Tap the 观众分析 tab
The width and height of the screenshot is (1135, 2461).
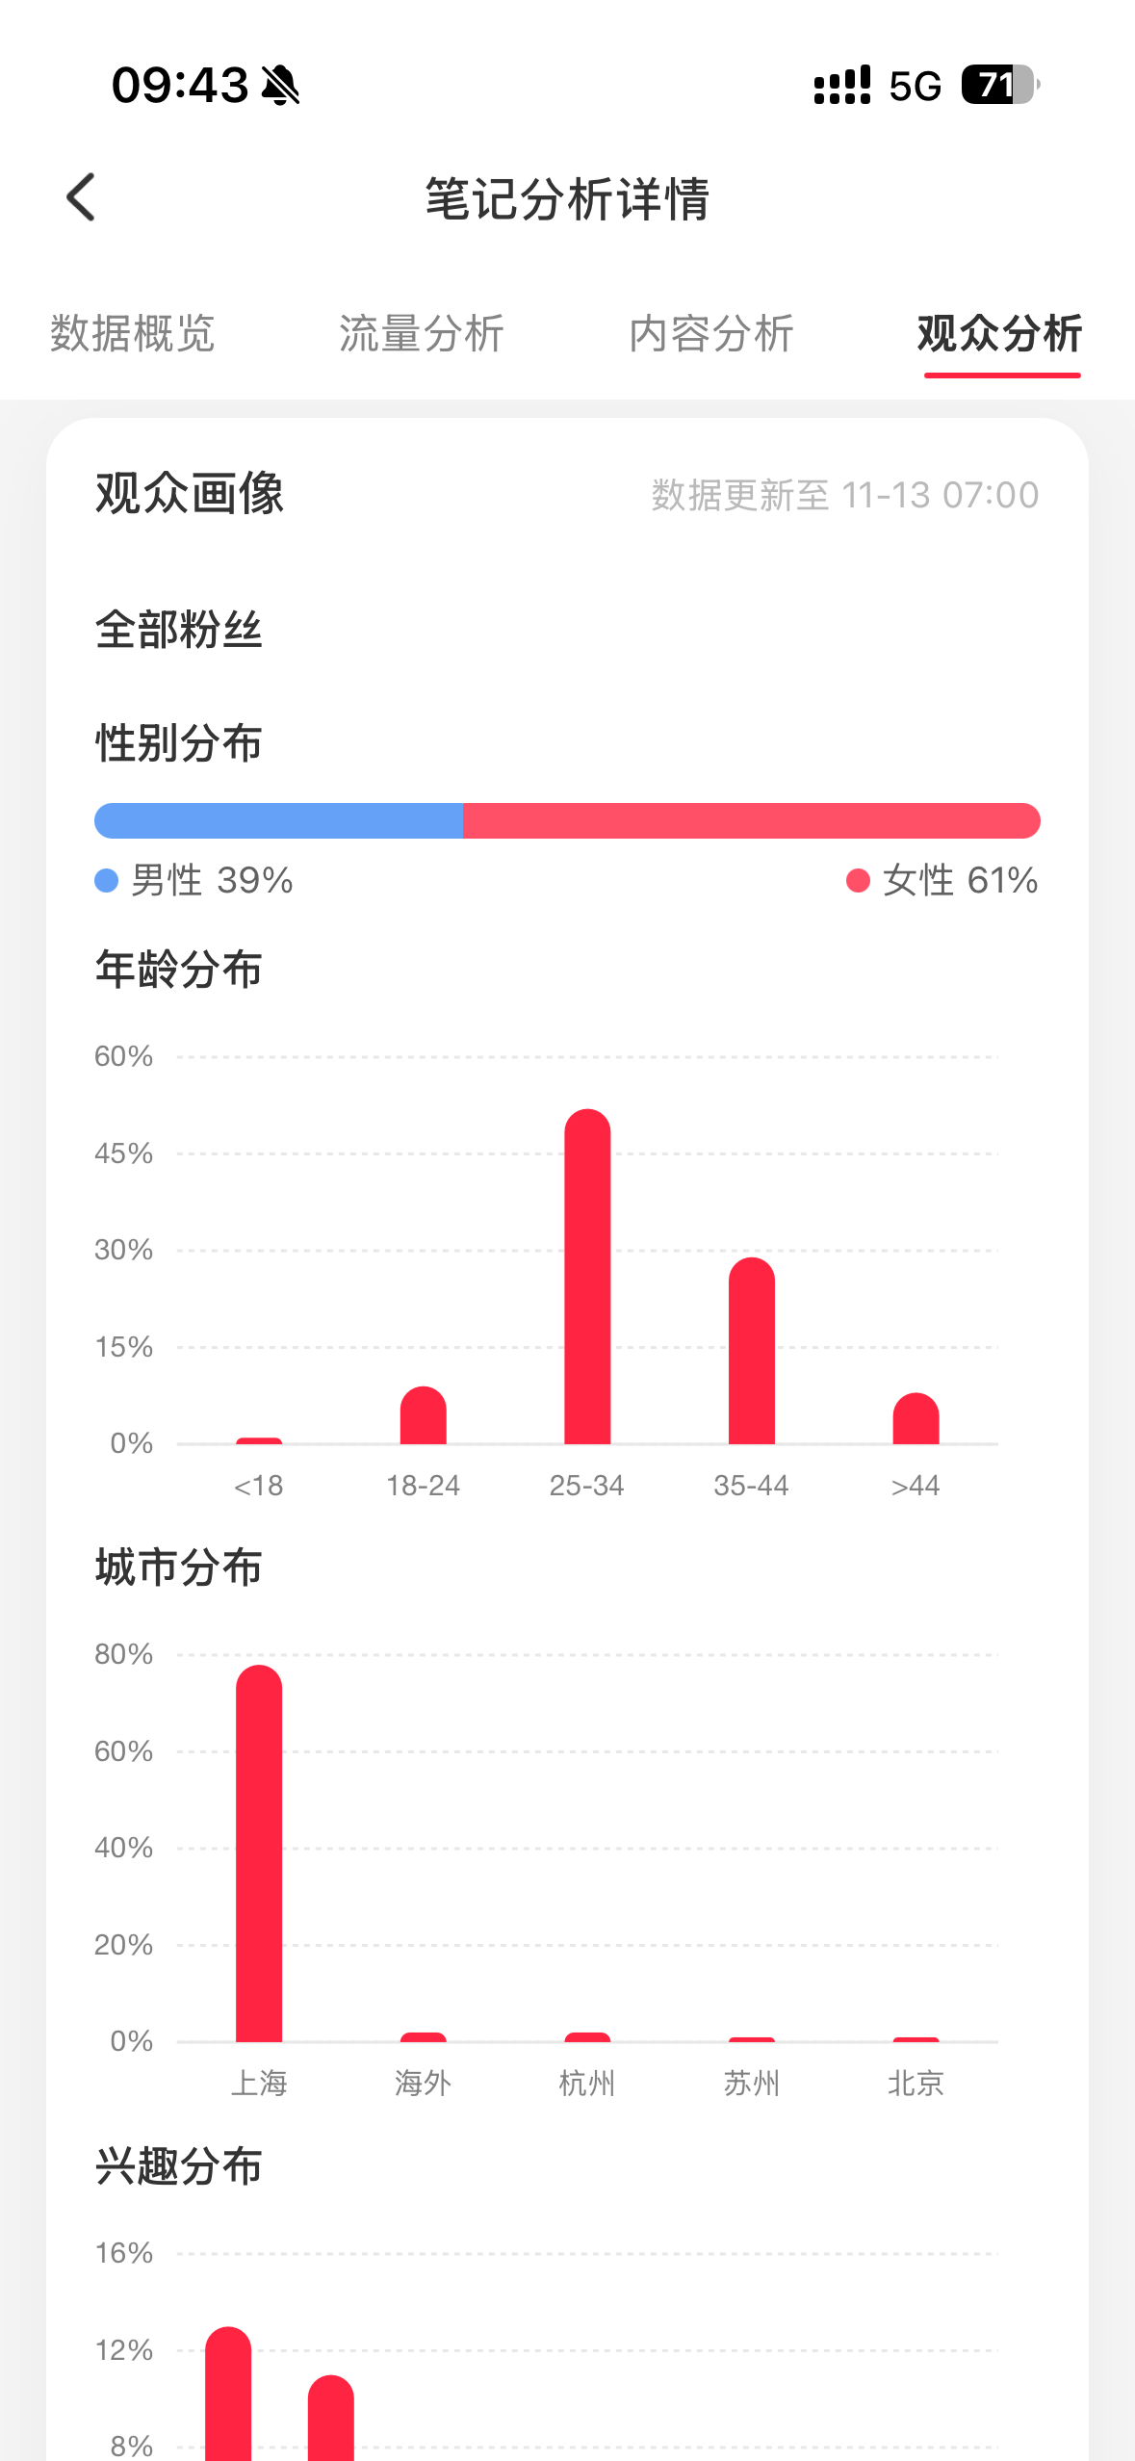1000,334
